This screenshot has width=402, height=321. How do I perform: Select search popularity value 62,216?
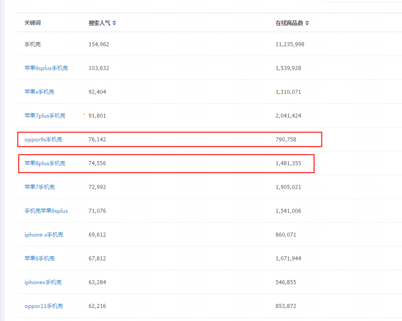pos(97,306)
